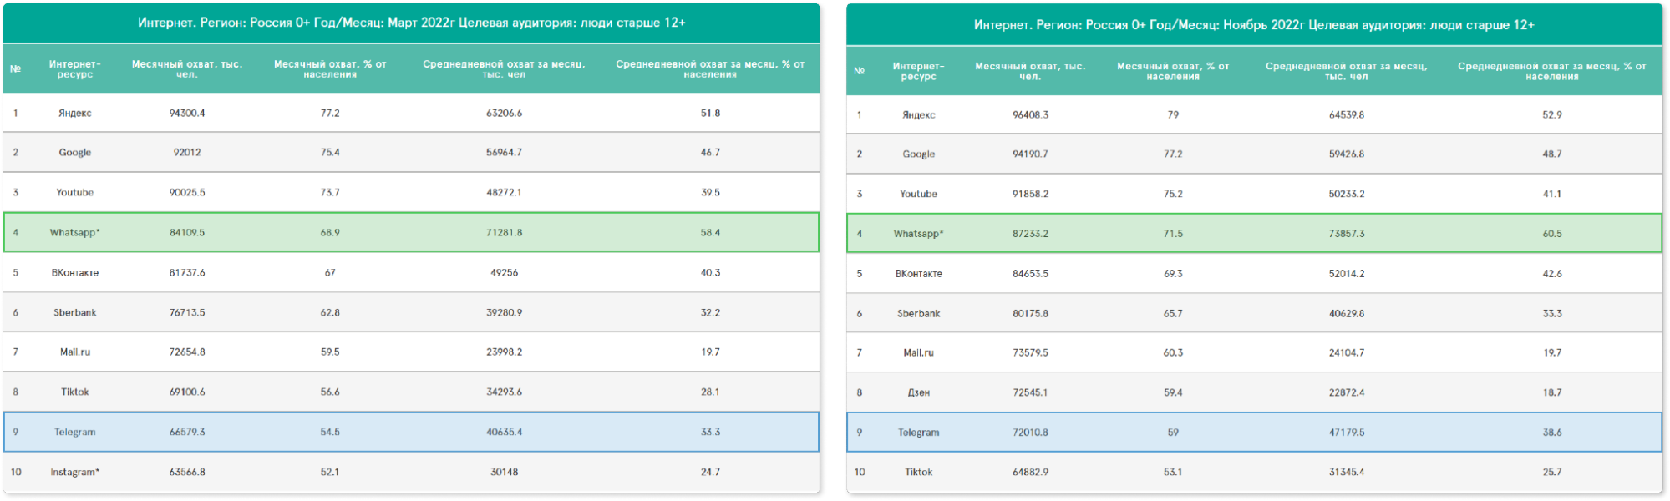Click the Instagram entry in March 2022 table
This screenshot has width=1670, height=501.
(x=74, y=472)
